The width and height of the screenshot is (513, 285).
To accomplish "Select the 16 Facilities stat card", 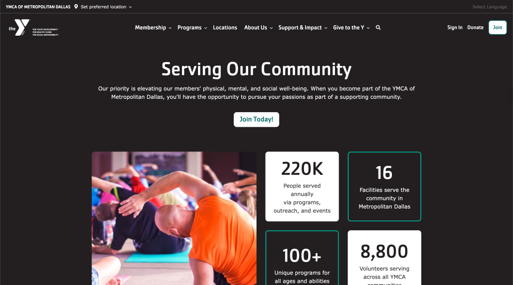I will click(x=384, y=187).
